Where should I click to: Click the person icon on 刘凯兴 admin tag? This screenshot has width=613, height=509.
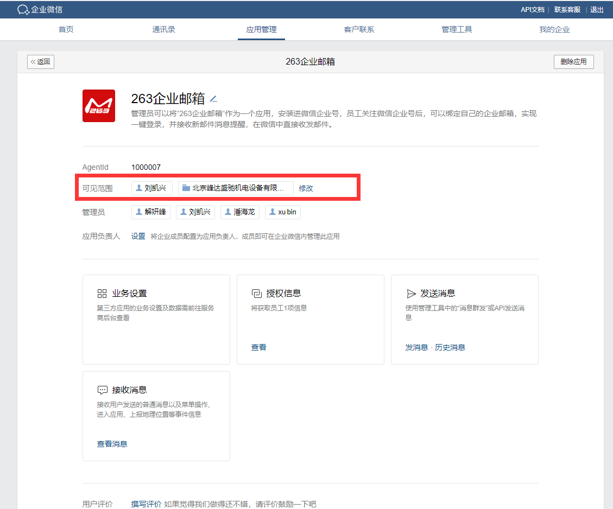pyautogui.click(x=184, y=212)
